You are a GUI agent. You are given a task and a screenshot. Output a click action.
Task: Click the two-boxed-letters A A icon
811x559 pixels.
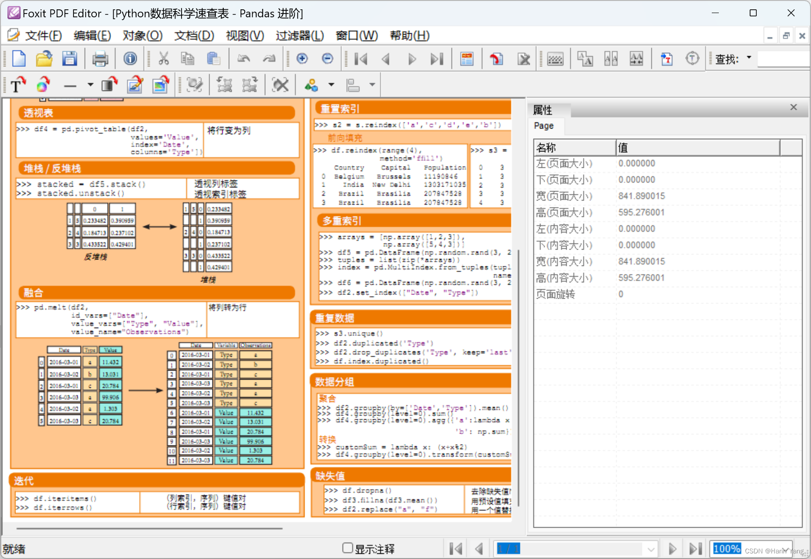(611, 59)
